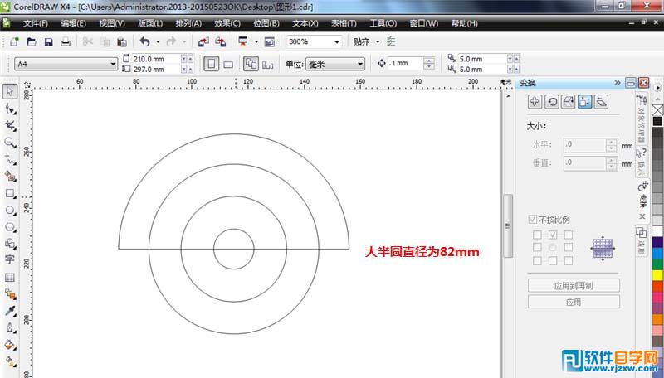Select the Freehand curve tool

[x=10, y=159]
